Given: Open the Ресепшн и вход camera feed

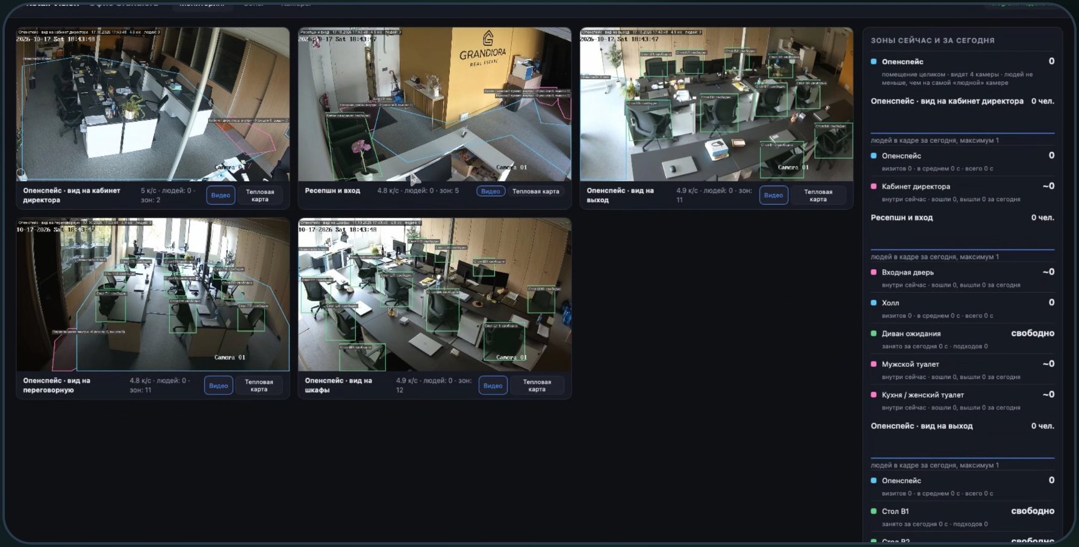Looking at the screenshot, I should [x=435, y=104].
